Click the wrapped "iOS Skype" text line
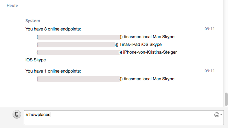Viewport: 228px width, 128px height. coord(36,60)
